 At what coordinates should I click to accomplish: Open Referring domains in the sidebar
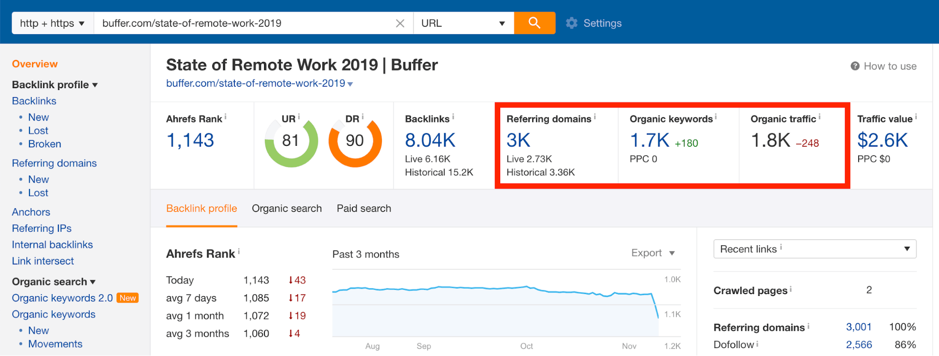54,163
